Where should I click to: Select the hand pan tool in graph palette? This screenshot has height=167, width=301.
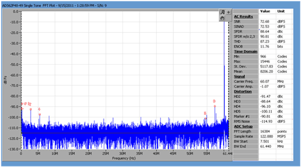(222, 18)
